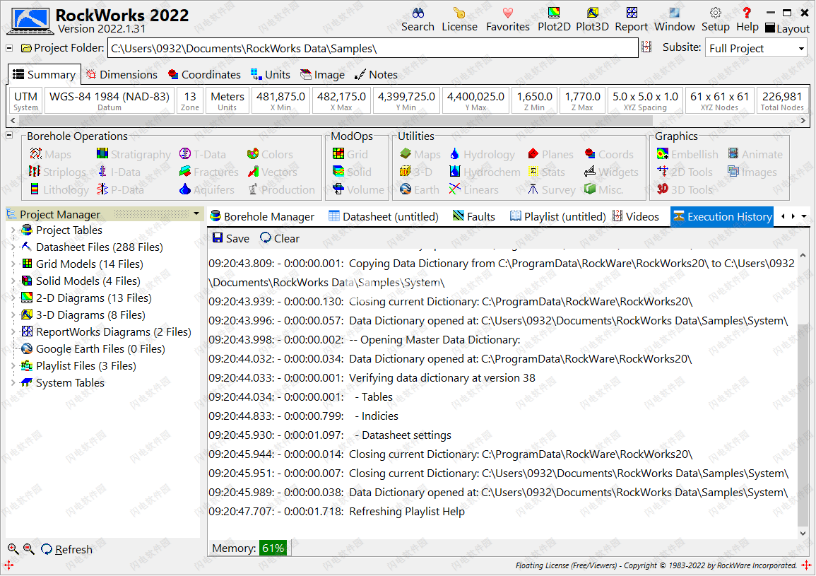Open ModOps Volume tool
Image resolution: width=816 pixels, height=576 pixels.
(x=359, y=189)
